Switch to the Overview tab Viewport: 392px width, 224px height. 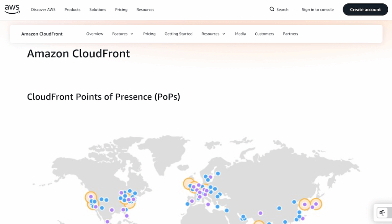click(x=95, y=34)
